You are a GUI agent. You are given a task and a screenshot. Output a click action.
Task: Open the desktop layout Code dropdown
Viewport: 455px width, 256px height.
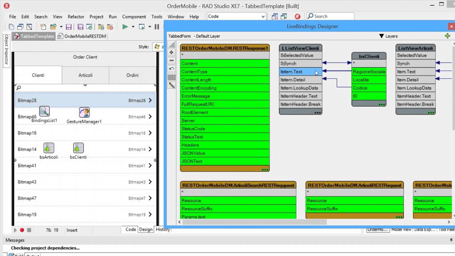[263, 16]
